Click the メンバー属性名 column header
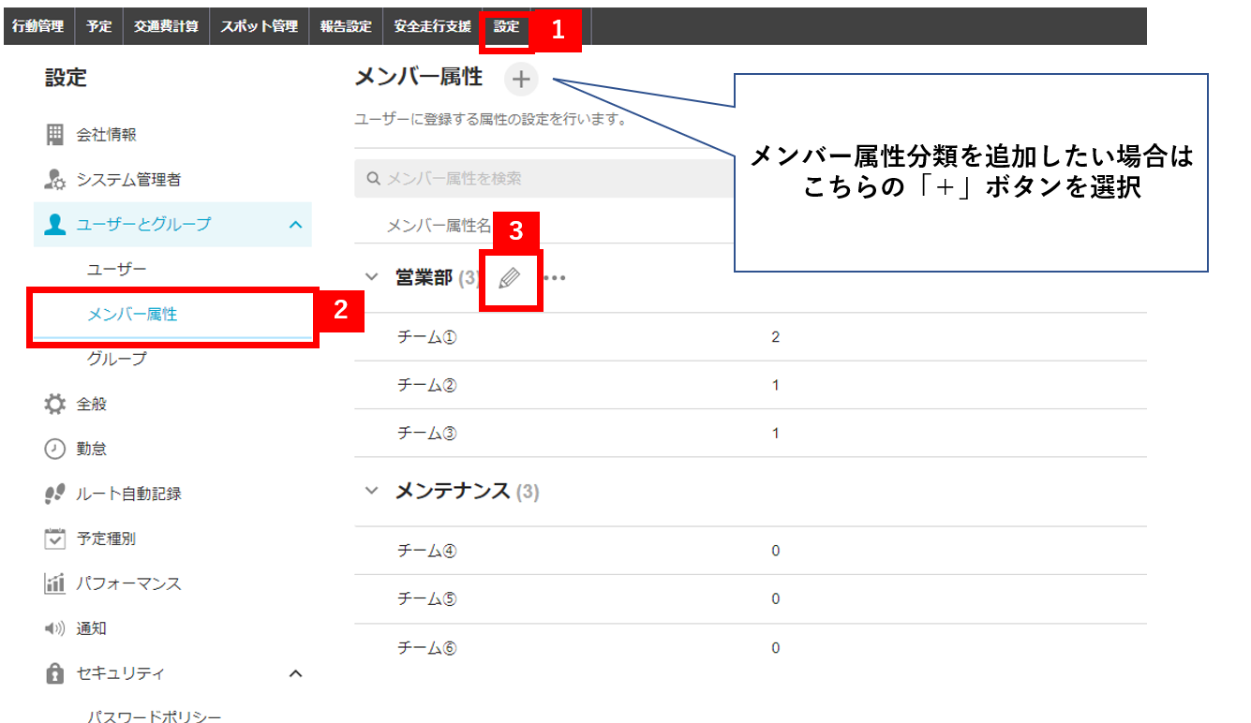Image resolution: width=1251 pixels, height=723 pixels. click(x=439, y=226)
